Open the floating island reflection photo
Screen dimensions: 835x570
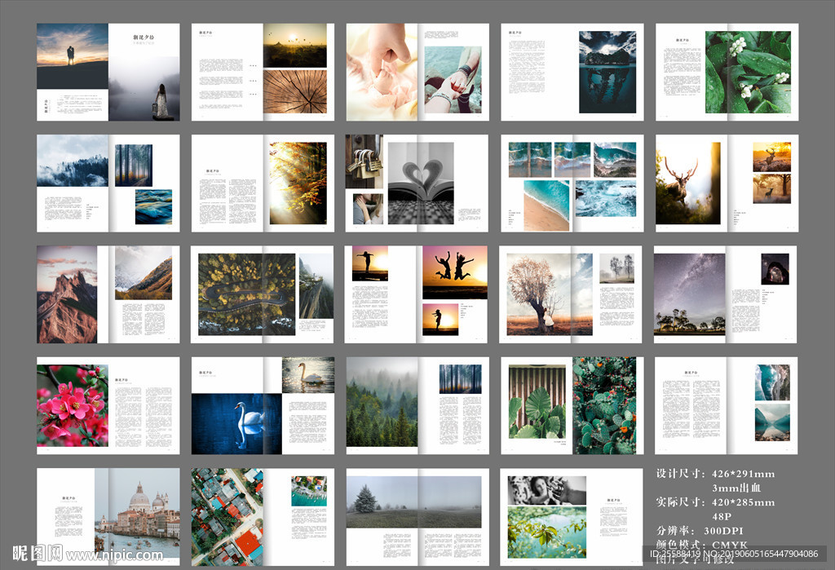pos(607,72)
